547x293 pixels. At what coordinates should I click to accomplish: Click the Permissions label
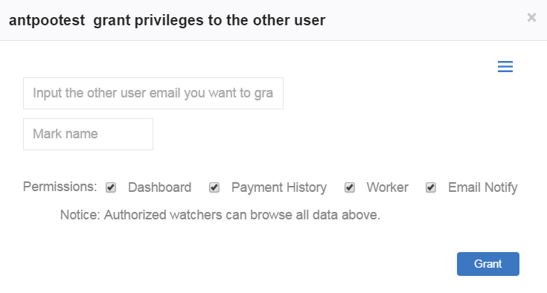60,187
